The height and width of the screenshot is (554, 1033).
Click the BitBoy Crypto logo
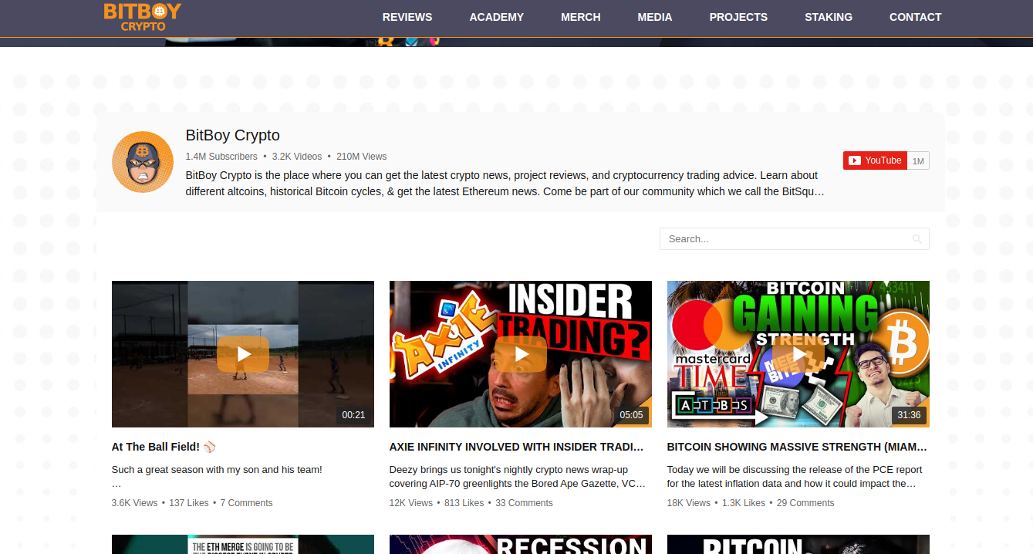(143, 16)
